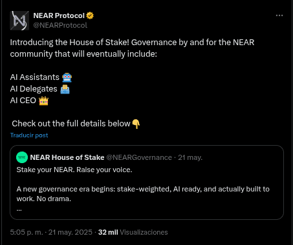
Task: Open the three-dot more options menu
Action: 279,15
